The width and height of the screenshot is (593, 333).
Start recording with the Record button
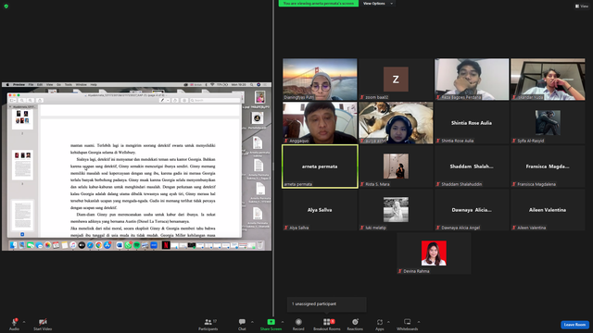pyautogui.click(x=298, y=324)
